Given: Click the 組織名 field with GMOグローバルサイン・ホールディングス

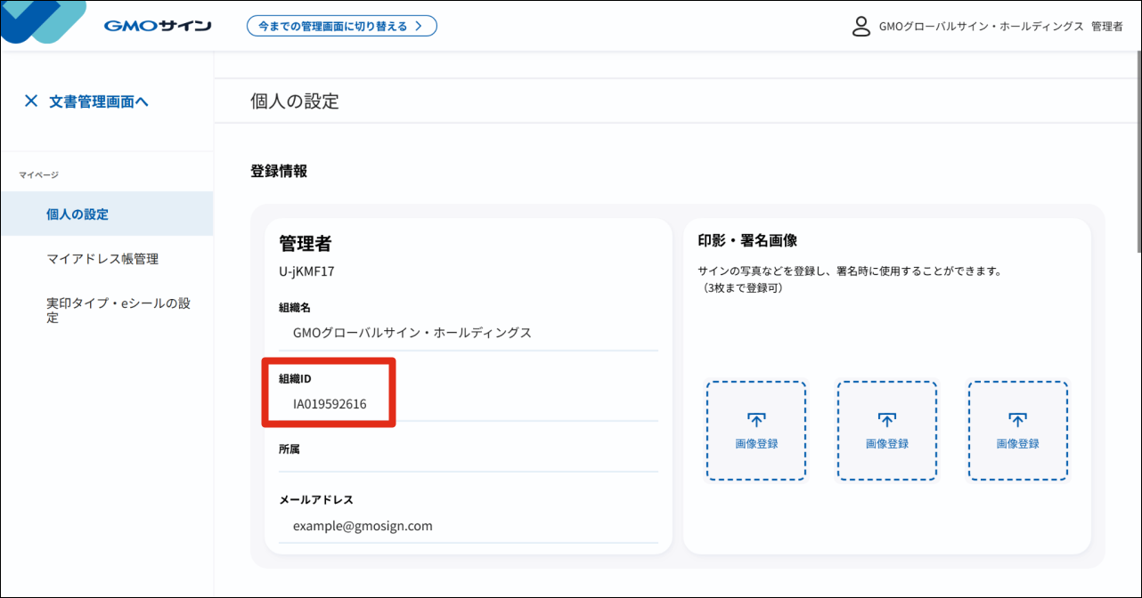Looking at the screenshot, I should point(469,333).
